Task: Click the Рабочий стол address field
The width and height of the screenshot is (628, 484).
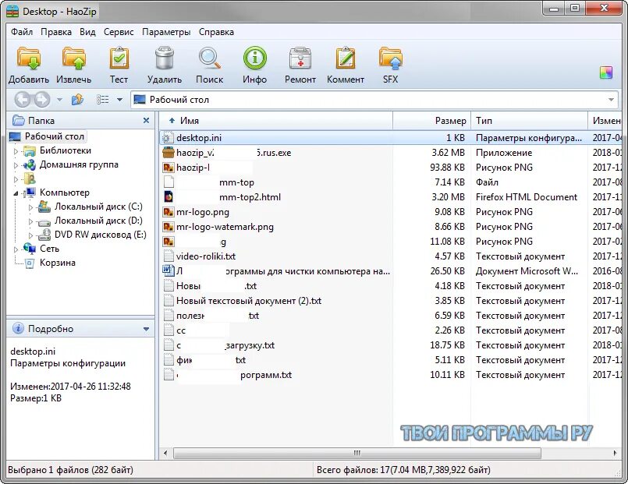Action: pyautogui.click(x=375, y=100)
